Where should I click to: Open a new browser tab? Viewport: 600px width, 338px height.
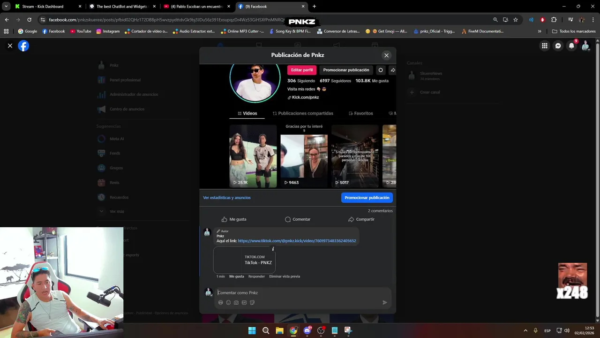point(314,7)
